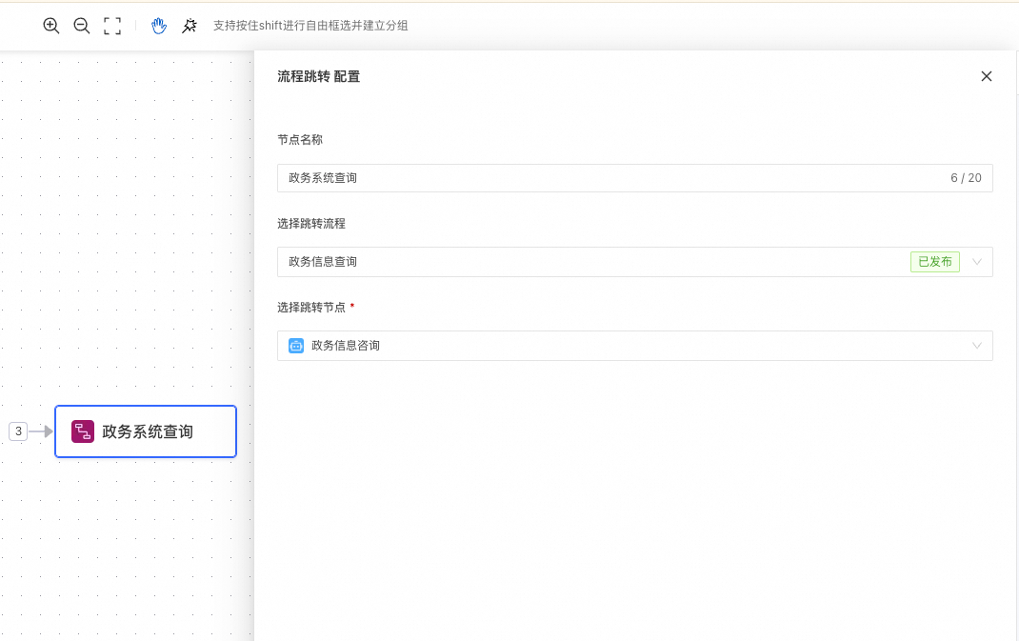
Task: Click the number 3 connector badge
Action: pos(18,431)
